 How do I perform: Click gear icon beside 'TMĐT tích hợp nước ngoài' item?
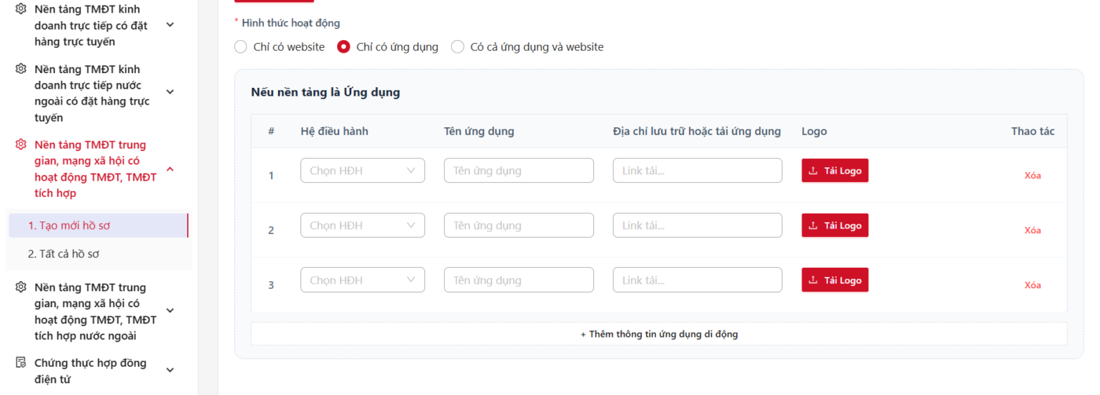click(x=21, y=287)
